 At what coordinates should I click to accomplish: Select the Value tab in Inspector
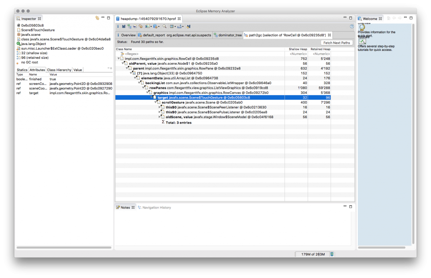pos(77,70)
